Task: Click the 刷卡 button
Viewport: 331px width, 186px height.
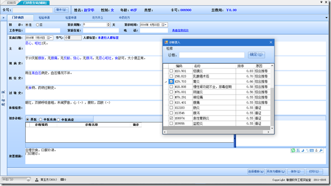Action: 61,10
